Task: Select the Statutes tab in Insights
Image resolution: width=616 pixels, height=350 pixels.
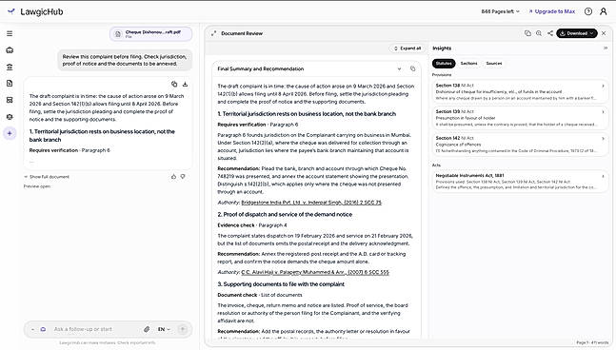Action: point(444,63)
